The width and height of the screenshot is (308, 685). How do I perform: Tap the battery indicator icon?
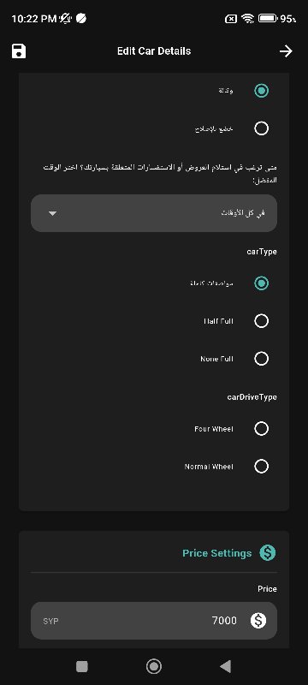pos(268,18)
